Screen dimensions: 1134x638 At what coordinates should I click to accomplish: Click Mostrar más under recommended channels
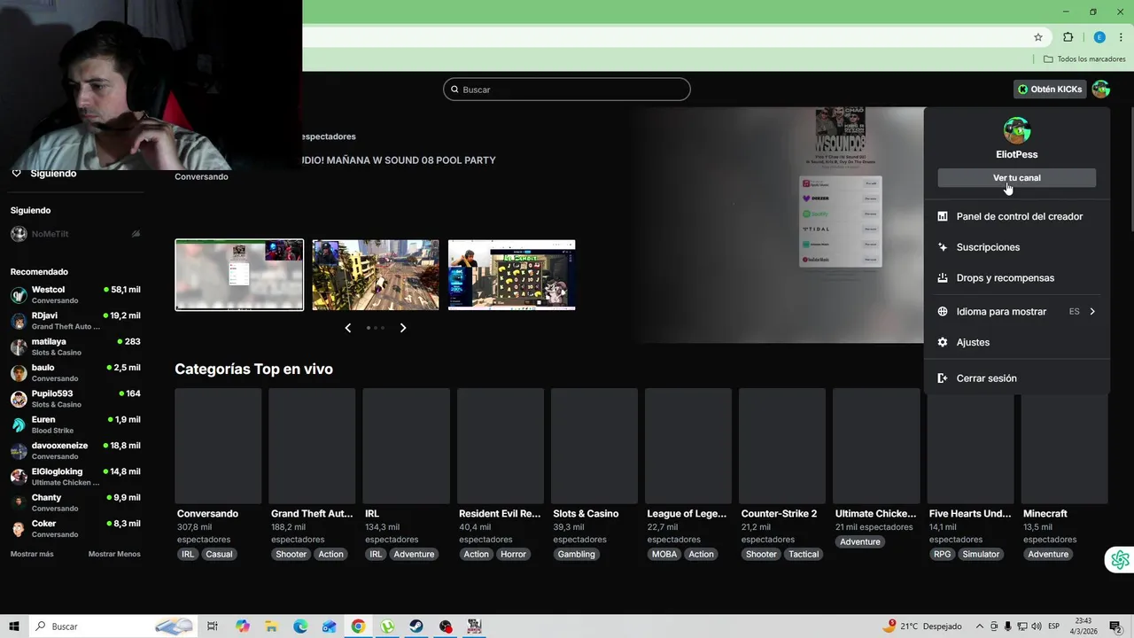click(x=32, y=554)
